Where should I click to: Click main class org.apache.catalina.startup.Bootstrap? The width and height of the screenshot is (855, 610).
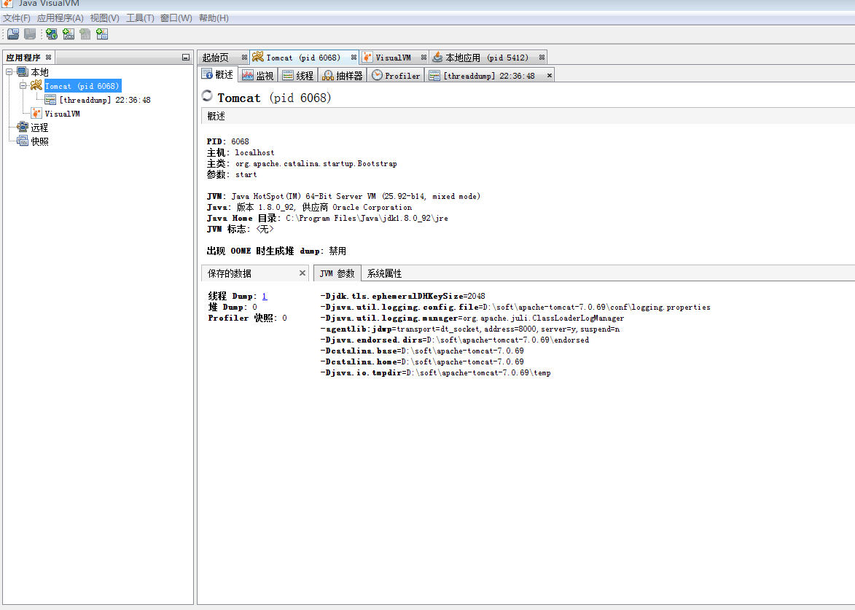point(316,163)
